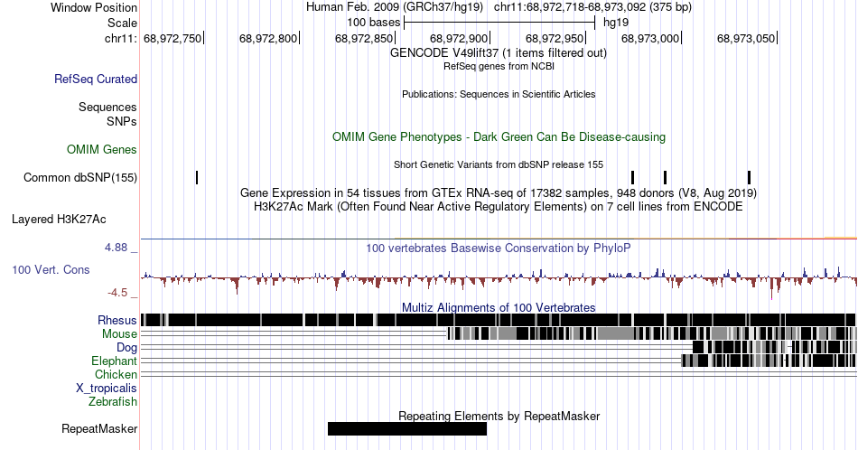The image size is (858, 450).
Task: Click the Zebrafish alignment label
Action: point(113,401)
